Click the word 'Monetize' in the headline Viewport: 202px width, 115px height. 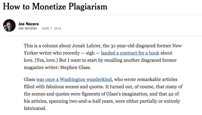(x=49, y=6)
